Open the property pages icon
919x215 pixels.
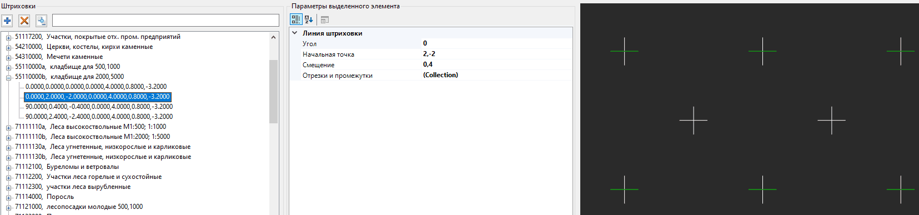(325, 19)
